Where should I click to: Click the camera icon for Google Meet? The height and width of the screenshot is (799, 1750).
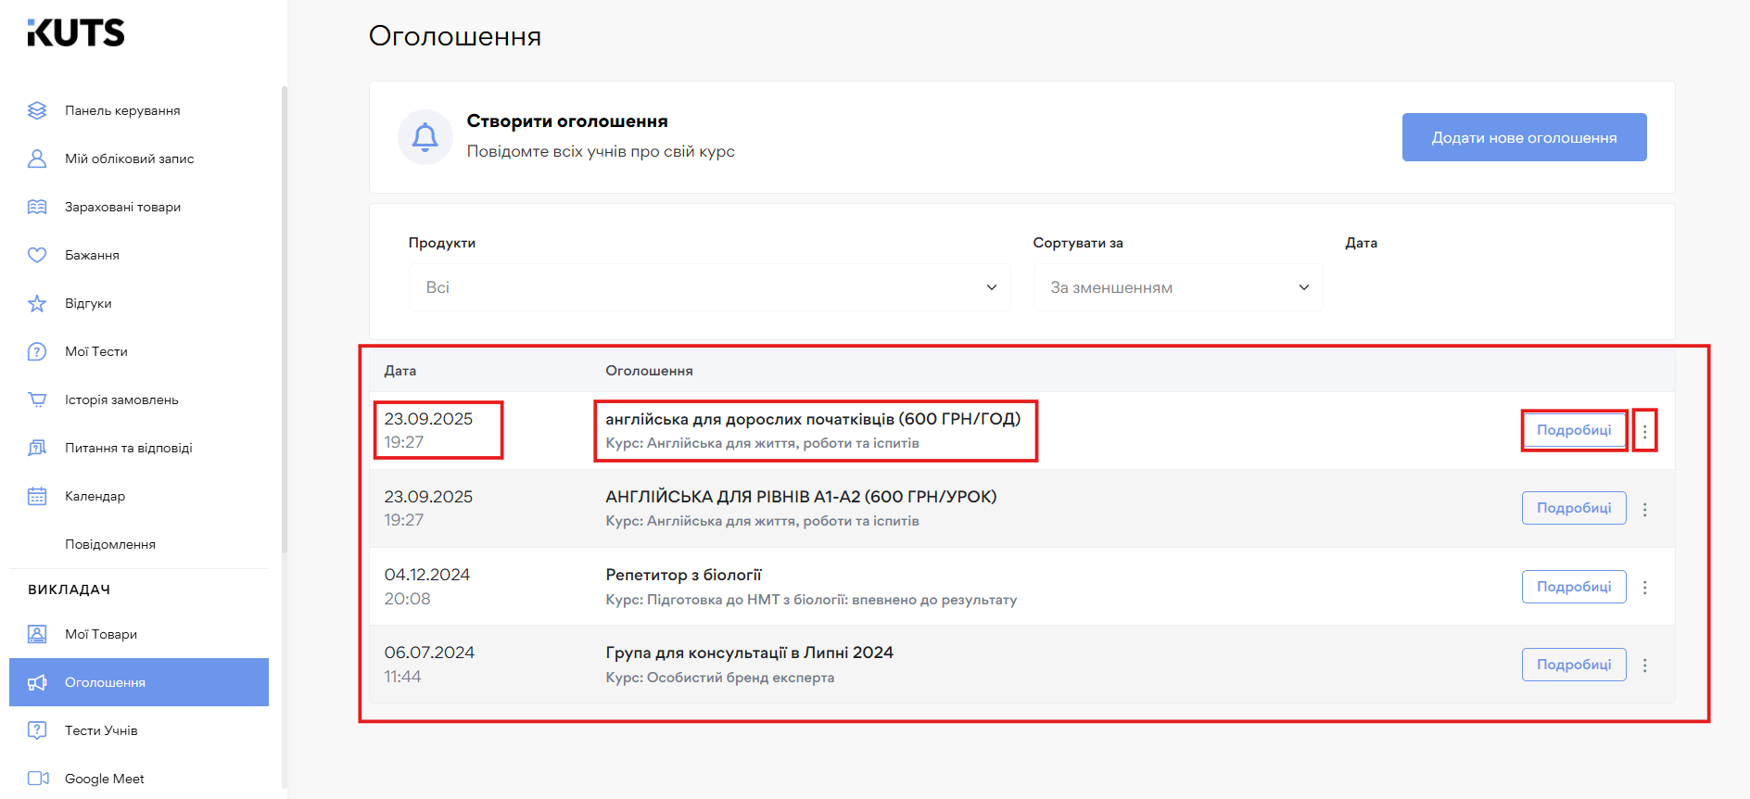[37, 779]
